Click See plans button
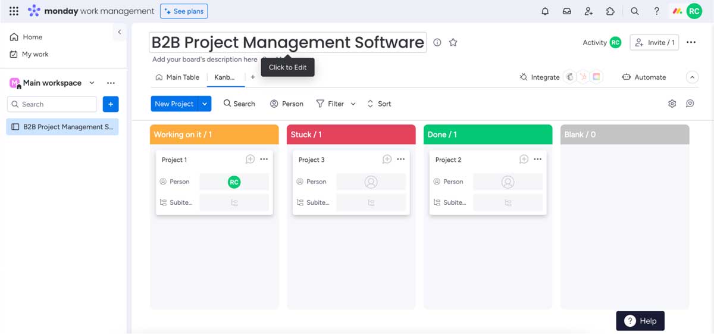Image resolution: width=714 pixels, height=334 pixels. coord(184,11)
